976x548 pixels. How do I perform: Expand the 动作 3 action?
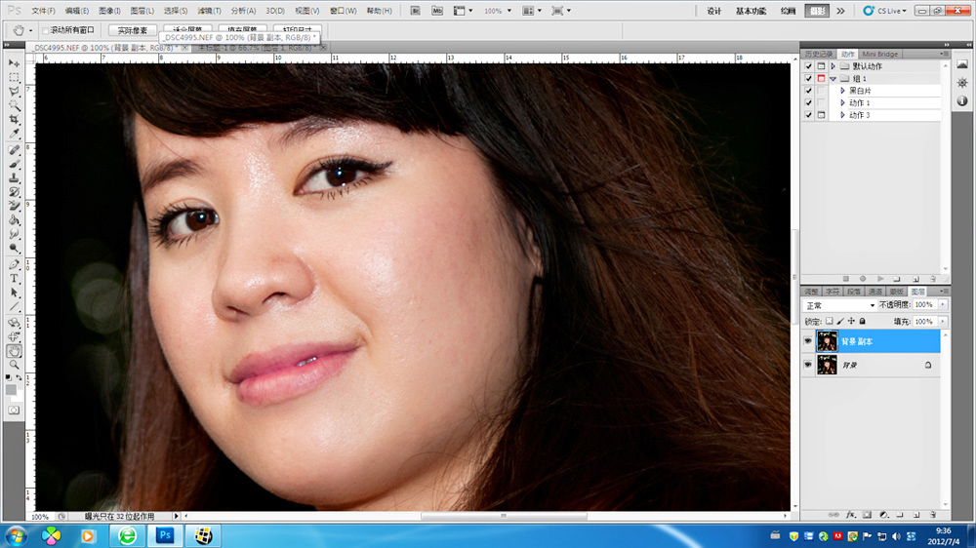842,115
